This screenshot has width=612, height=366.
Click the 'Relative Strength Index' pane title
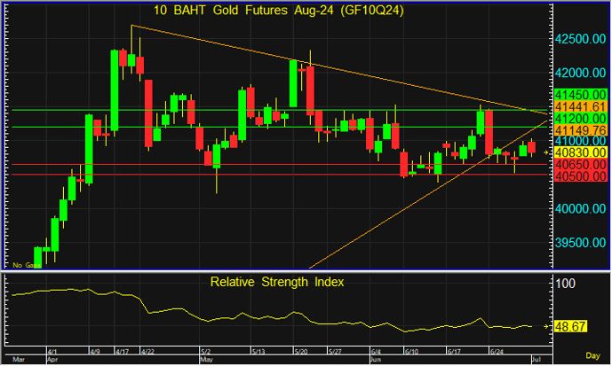(x=277, y=282)
